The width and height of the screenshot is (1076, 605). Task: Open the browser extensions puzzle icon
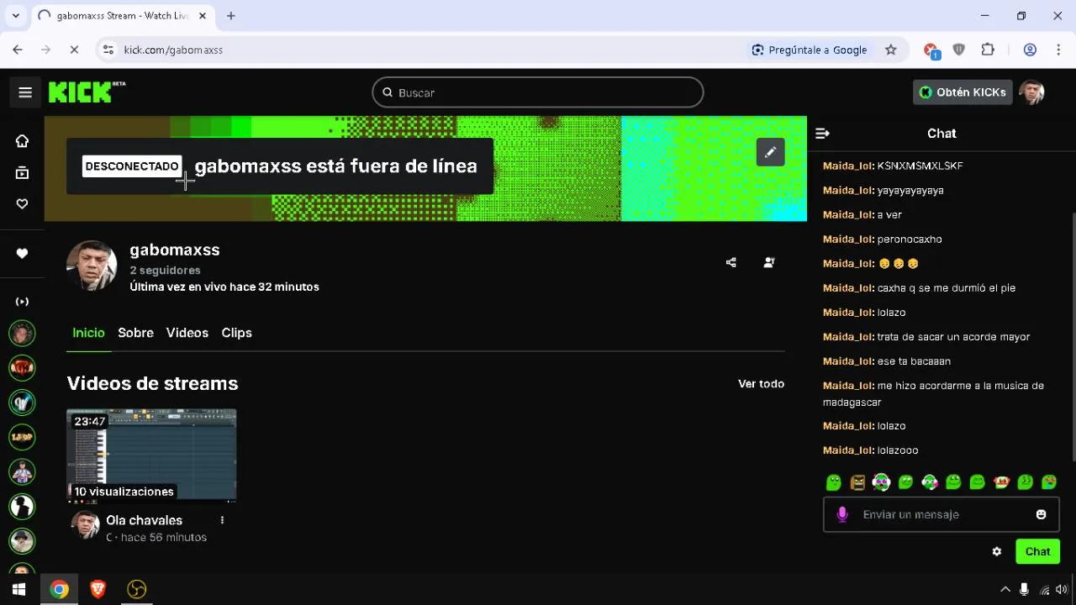(x=988, y=50)
